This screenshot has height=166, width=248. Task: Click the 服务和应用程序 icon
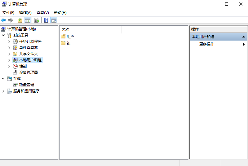(9, 91)
